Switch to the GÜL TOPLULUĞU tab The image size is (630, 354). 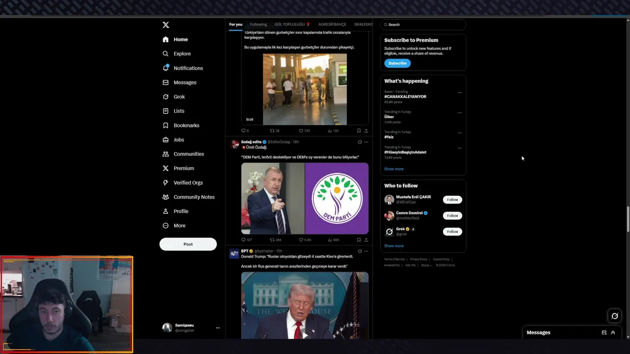pyautogui.click(x=292, y=25)
